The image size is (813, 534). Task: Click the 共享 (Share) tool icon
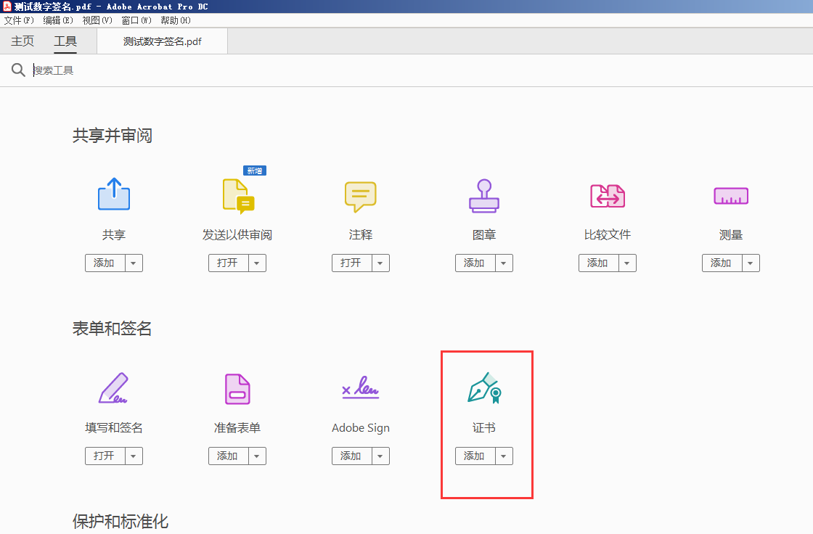[114, 194]
